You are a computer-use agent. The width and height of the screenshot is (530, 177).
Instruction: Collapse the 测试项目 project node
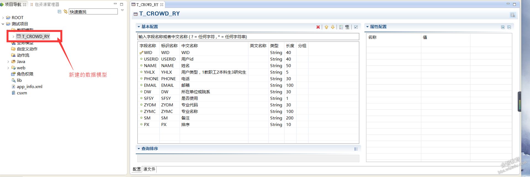(x=3, y=24)
